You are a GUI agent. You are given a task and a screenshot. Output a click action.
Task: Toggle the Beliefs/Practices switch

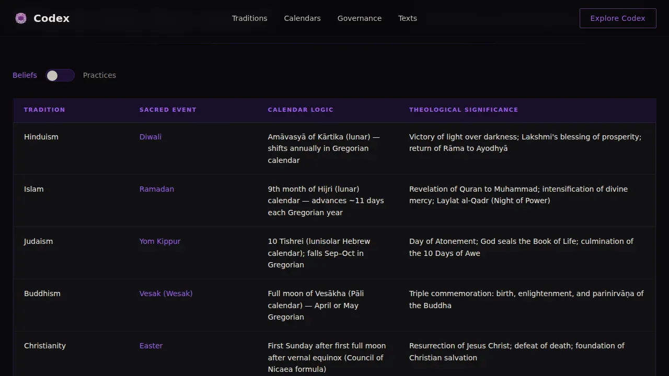(x=60, y=75)
